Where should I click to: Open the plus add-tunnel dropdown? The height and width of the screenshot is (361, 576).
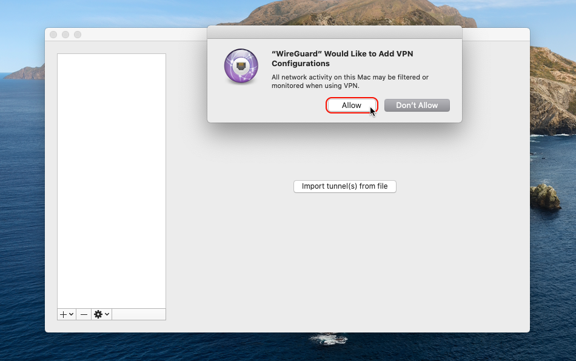[67, 314]
